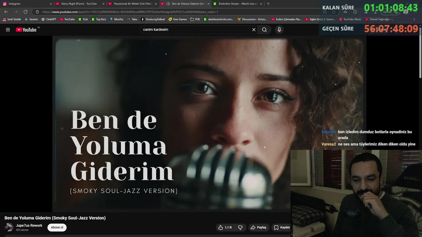Open the YouTube Music bookmark
422x237 pixels.
coord(350,19)
